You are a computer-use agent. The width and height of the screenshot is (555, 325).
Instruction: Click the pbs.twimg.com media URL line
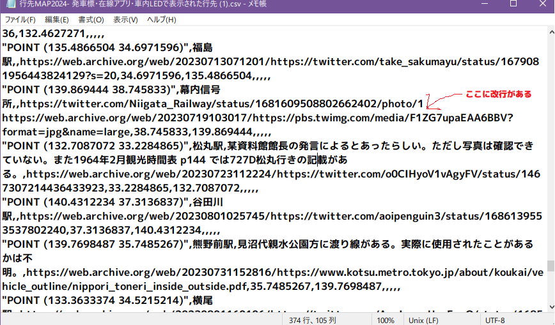(x=258, y=117)
